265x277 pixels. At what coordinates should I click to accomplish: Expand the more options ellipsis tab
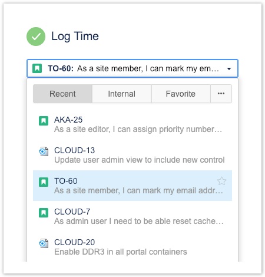[x=221, y=94]
